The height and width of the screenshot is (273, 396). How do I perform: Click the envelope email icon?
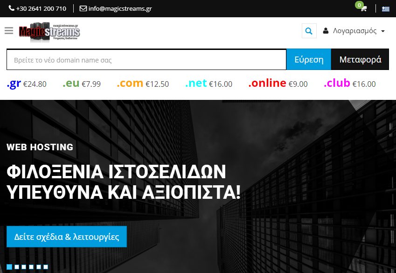tap(83, 8)
